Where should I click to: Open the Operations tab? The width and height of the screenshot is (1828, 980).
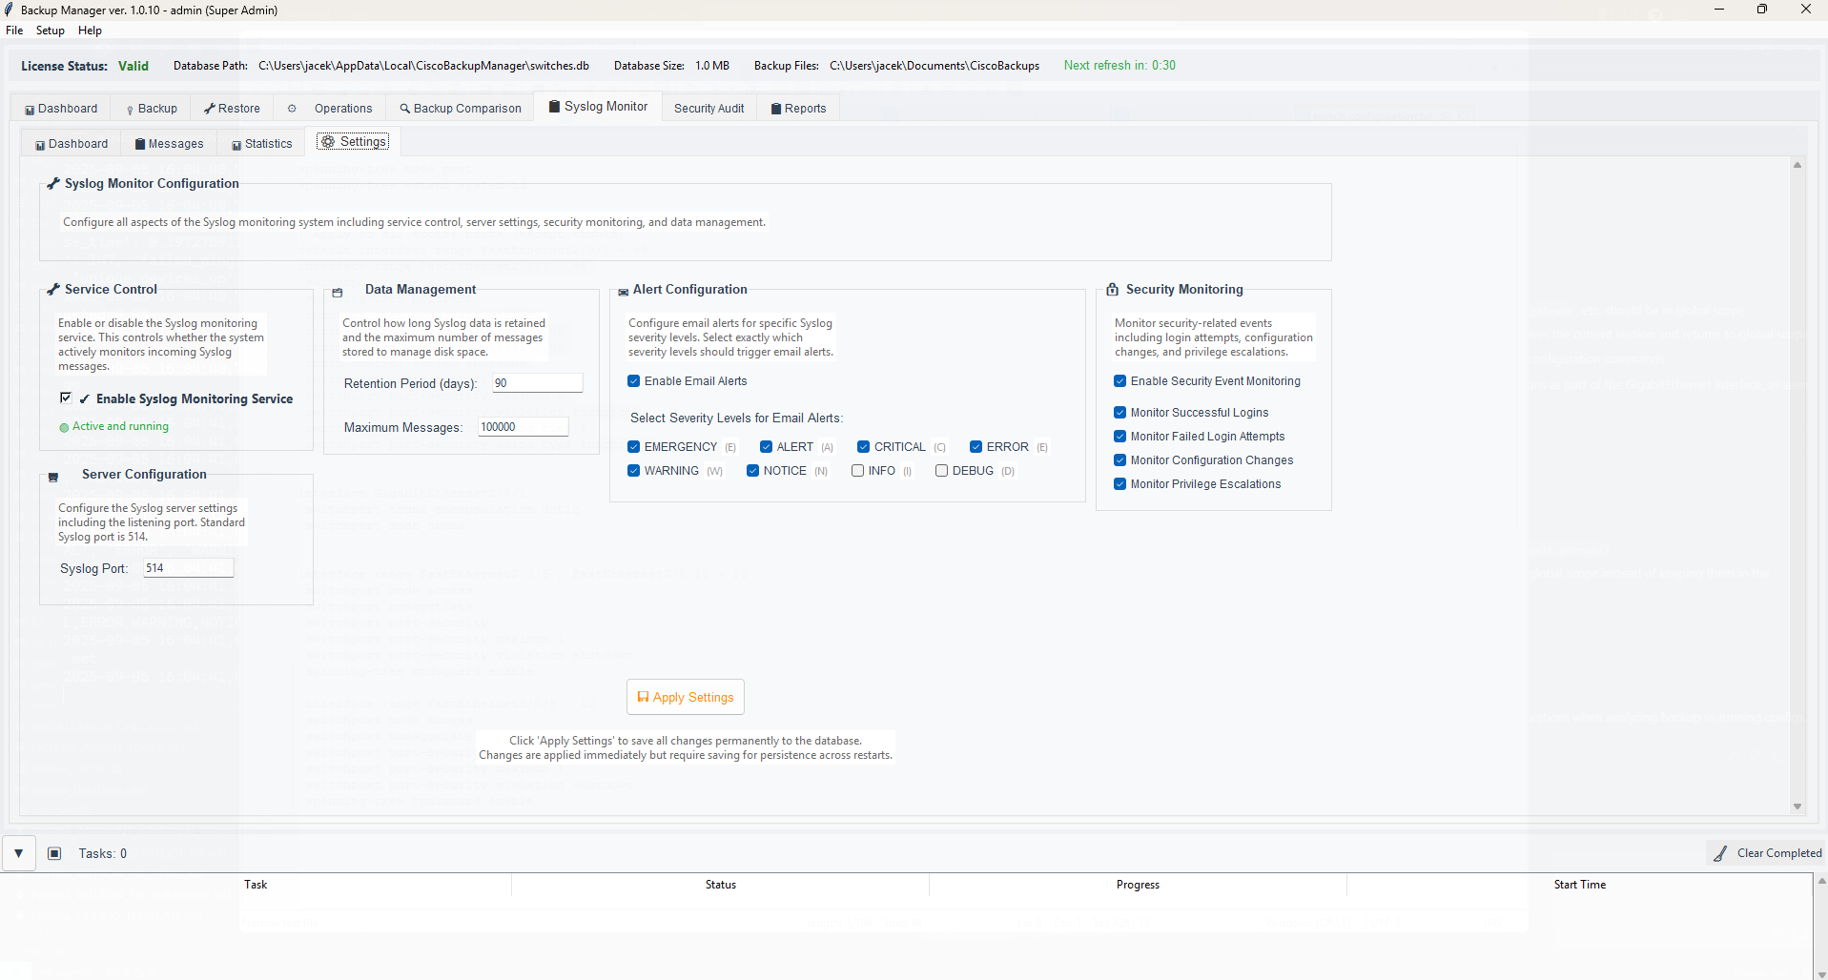[331, 109]
